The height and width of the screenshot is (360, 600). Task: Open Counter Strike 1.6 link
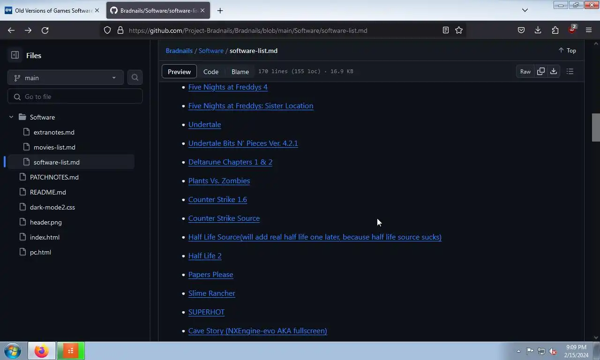pyautogui.click(x=217, y=199)
